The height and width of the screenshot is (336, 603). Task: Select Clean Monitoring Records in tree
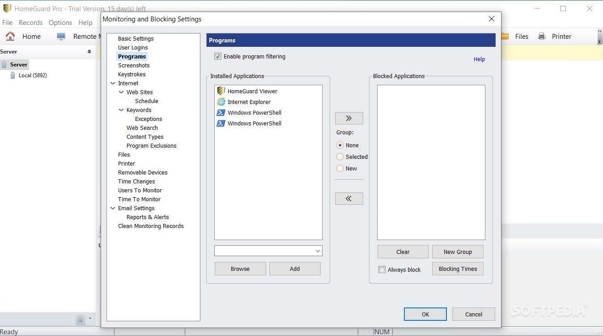[x=151, y=226]
